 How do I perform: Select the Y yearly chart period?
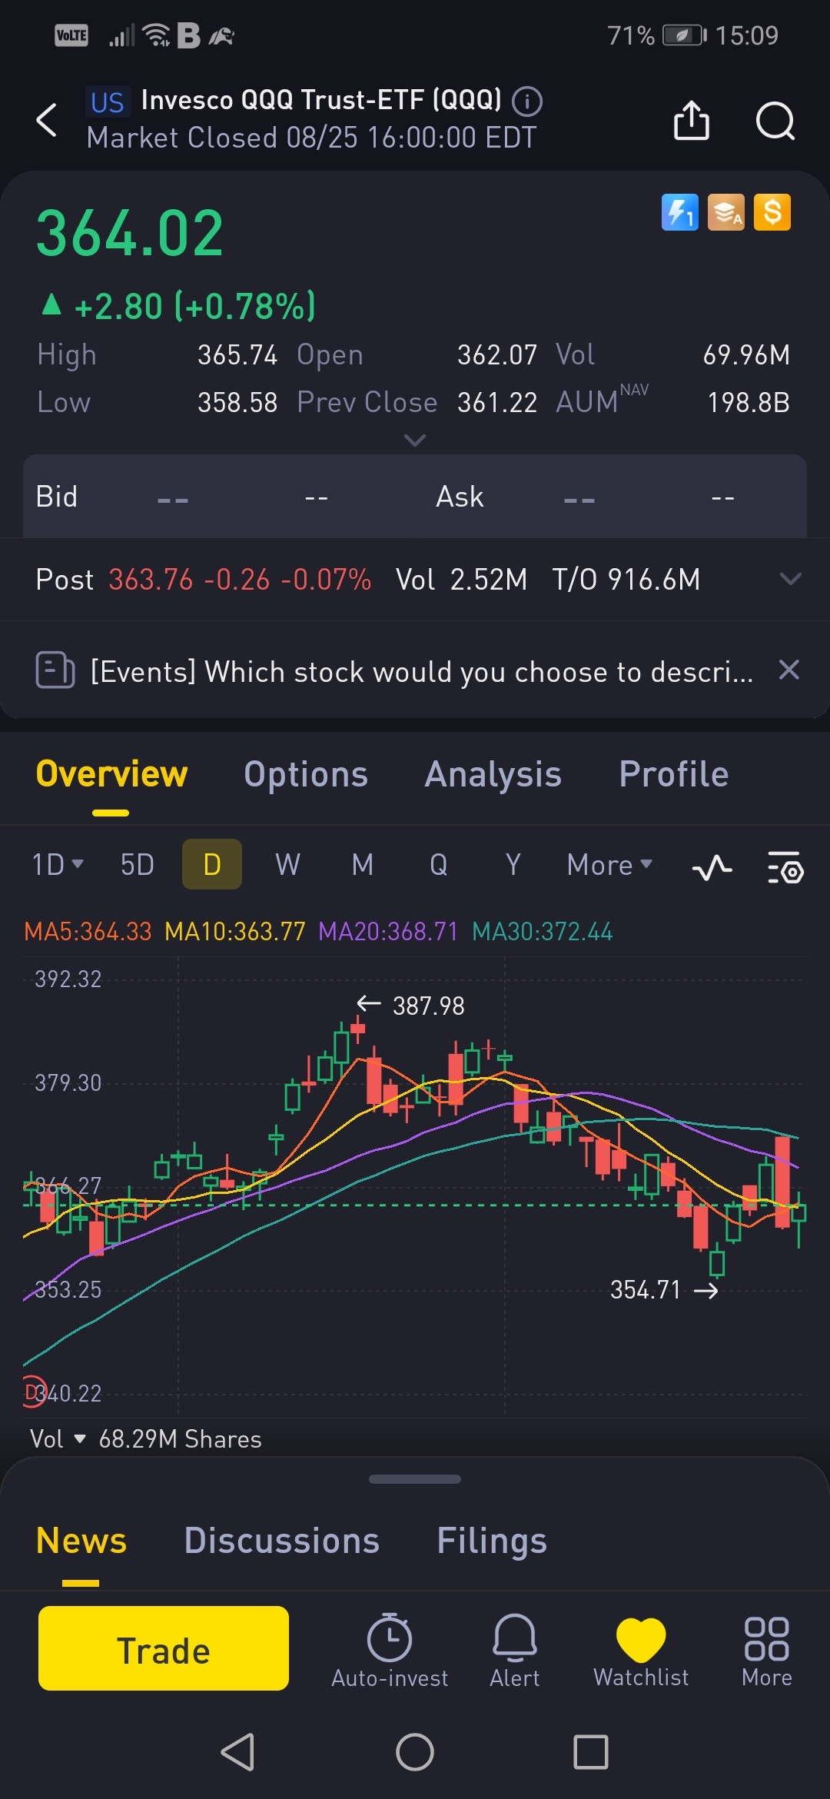point(513,864)
